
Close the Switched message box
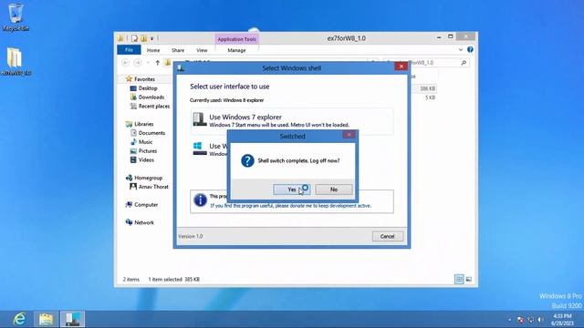349,135
